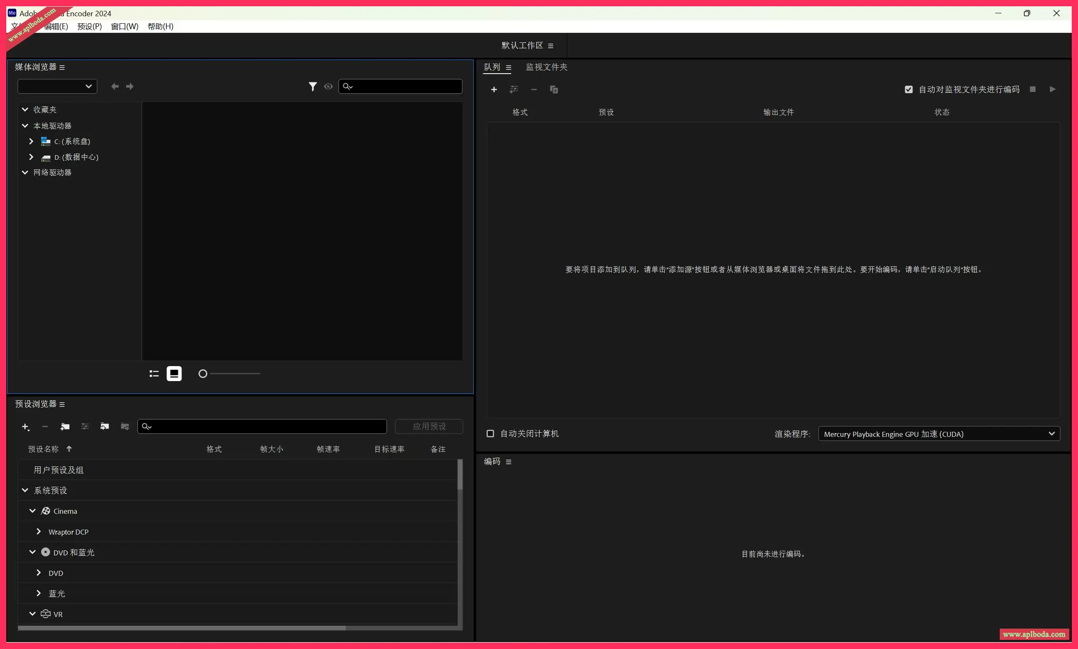Switch to the 监视文件夹 tab
This screenshot has width=1078, height=649.
point(546,67)
